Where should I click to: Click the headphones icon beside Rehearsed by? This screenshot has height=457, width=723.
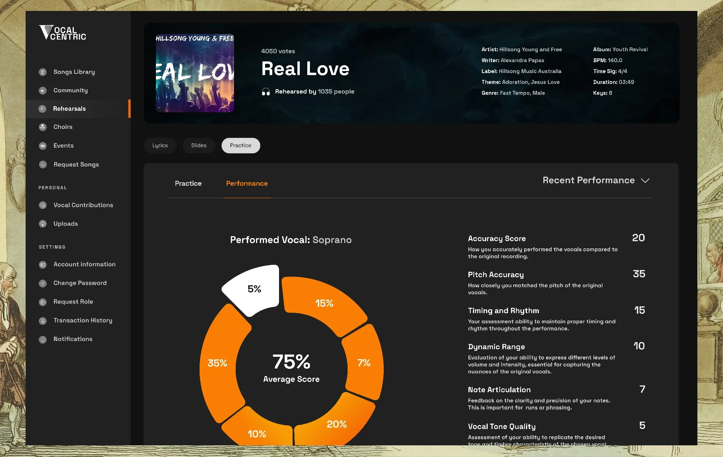[x=266, y=92]
